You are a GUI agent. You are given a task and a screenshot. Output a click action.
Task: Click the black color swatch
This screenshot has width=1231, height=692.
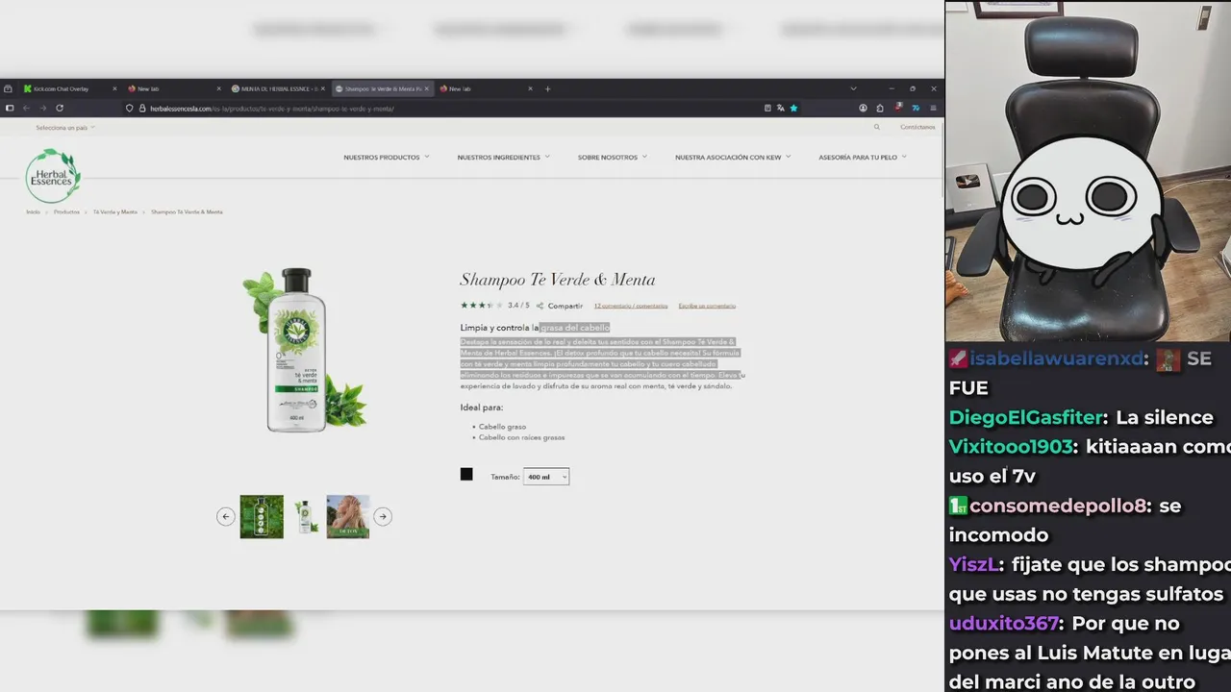pos(466,474)
